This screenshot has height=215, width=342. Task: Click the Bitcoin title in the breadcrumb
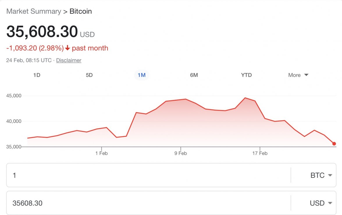coord(81,12)
